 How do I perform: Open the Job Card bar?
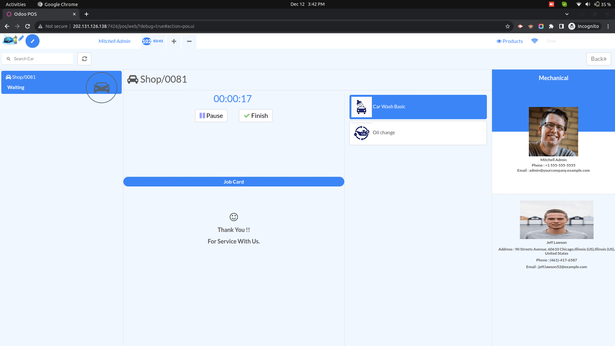click(234, 182)
